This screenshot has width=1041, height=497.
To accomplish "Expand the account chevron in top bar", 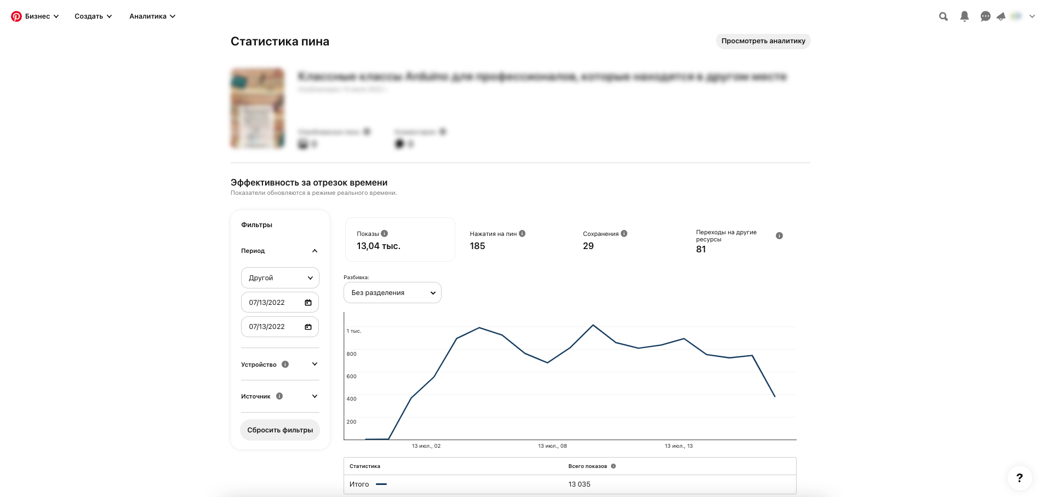I will pos(1032,16).
